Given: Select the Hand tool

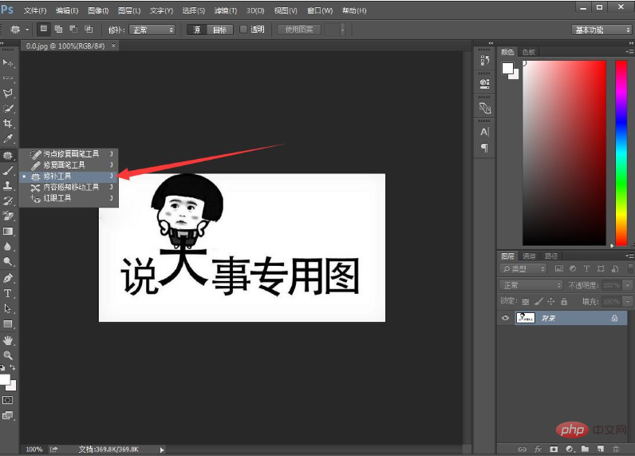Looking at the screenshot, I should click(8, 340).
